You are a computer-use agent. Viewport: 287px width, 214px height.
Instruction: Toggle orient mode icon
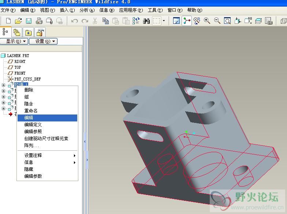click(x=197, y=21)
